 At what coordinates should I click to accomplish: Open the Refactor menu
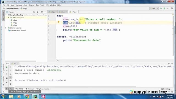pyautogui.click(x=32, y=5)
